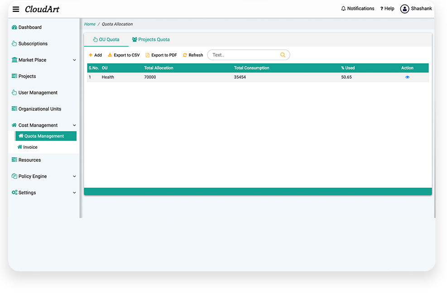Viewport: 447px width, 307px height.
Task: Click the Export to CSV download icon
Action: [x=110, y=55]
